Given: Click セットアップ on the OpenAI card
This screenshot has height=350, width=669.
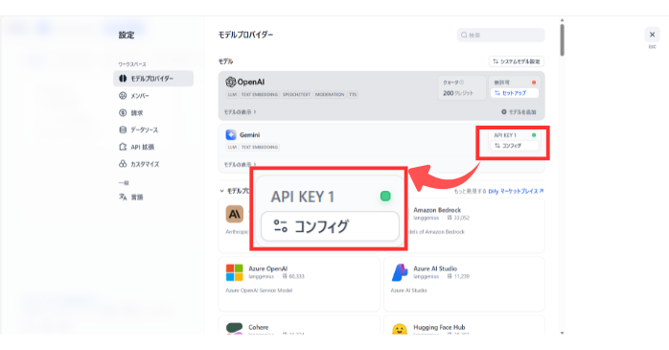Looking at the screenshot, I should tap(515, 93).
